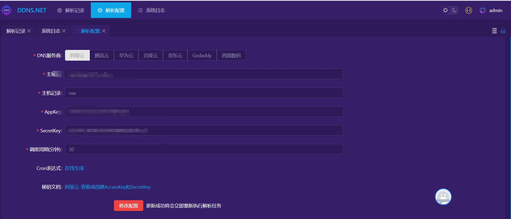Image resolution: width=511 pixels, height=219 pixels.
Task: Select 腾讯云 as DNS provider
Action: 102,55
